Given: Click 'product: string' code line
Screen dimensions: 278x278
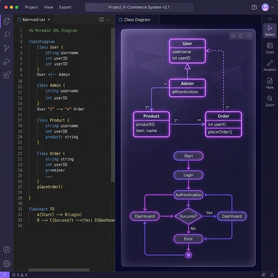Looking at the screenshot, I should [x=62, y=137].
